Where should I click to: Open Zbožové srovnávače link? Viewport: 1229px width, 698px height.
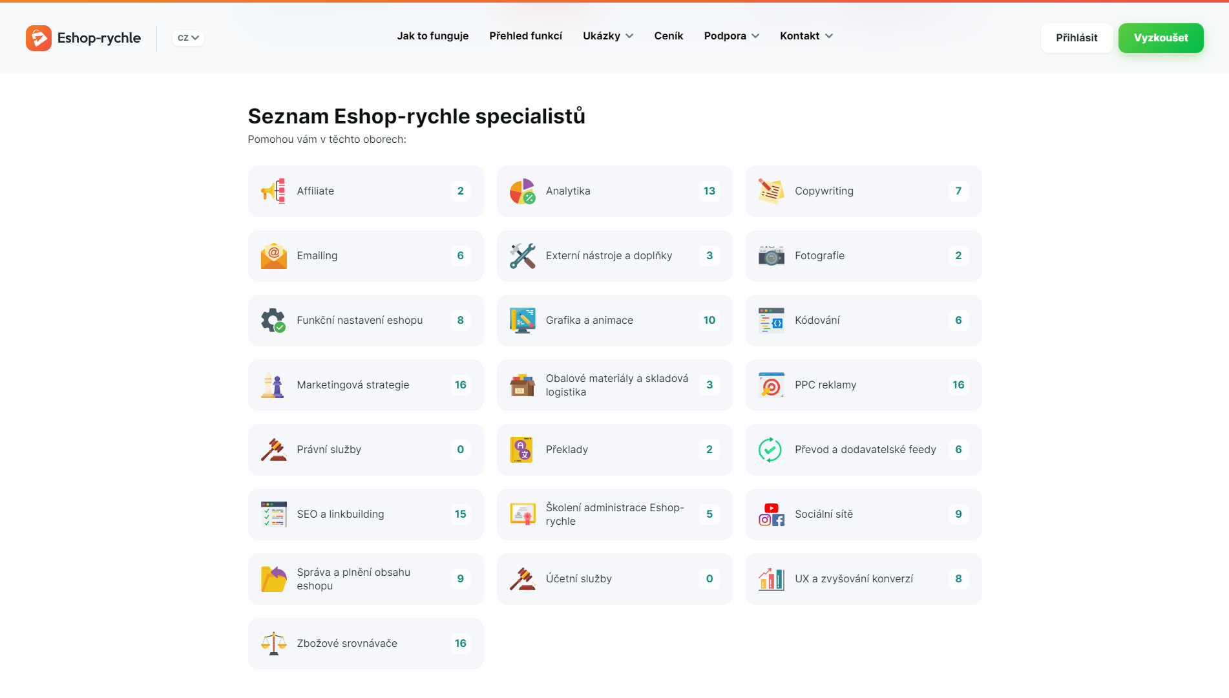(347, 644)
